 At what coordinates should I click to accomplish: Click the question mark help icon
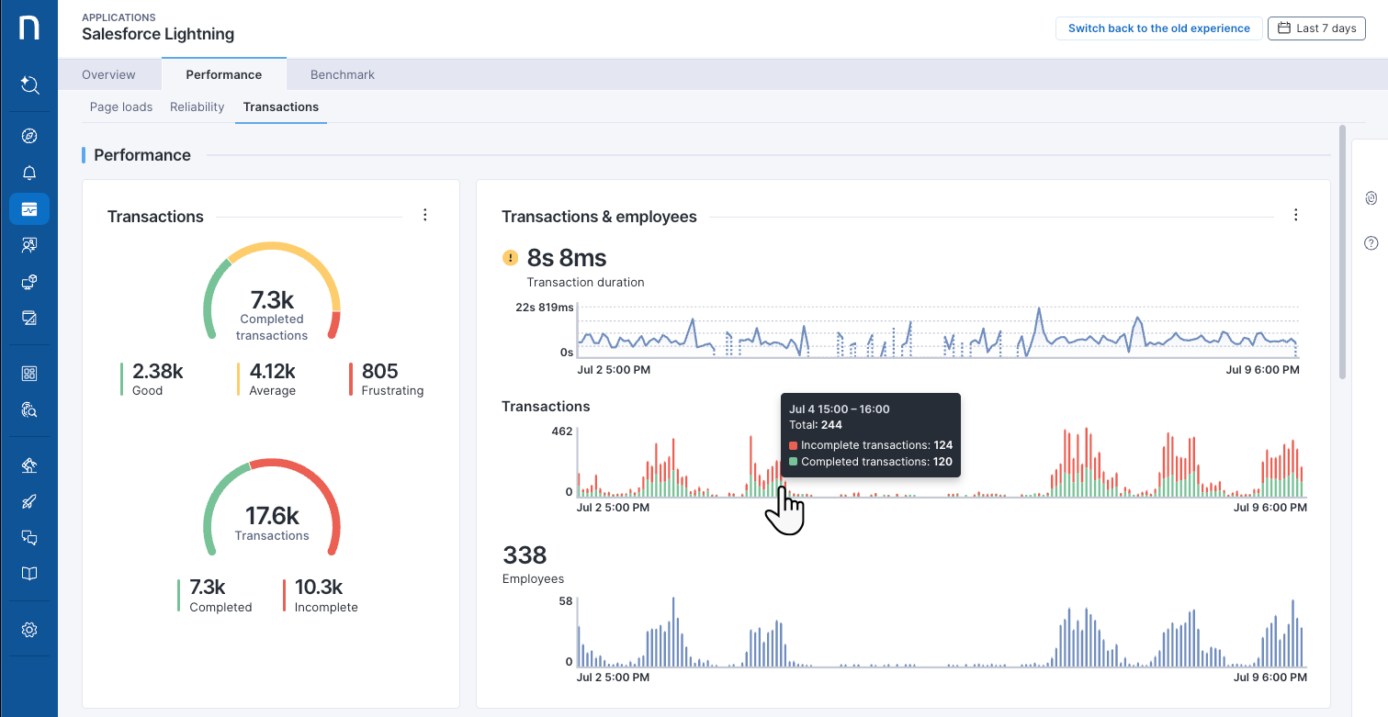coord(1371,243)
